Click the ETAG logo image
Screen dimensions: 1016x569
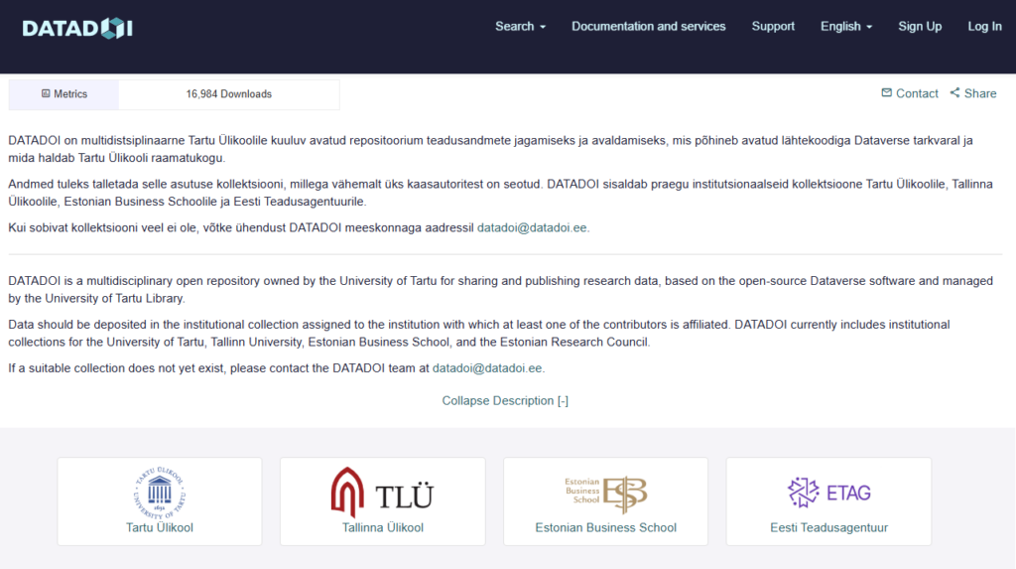pos(828,493)
